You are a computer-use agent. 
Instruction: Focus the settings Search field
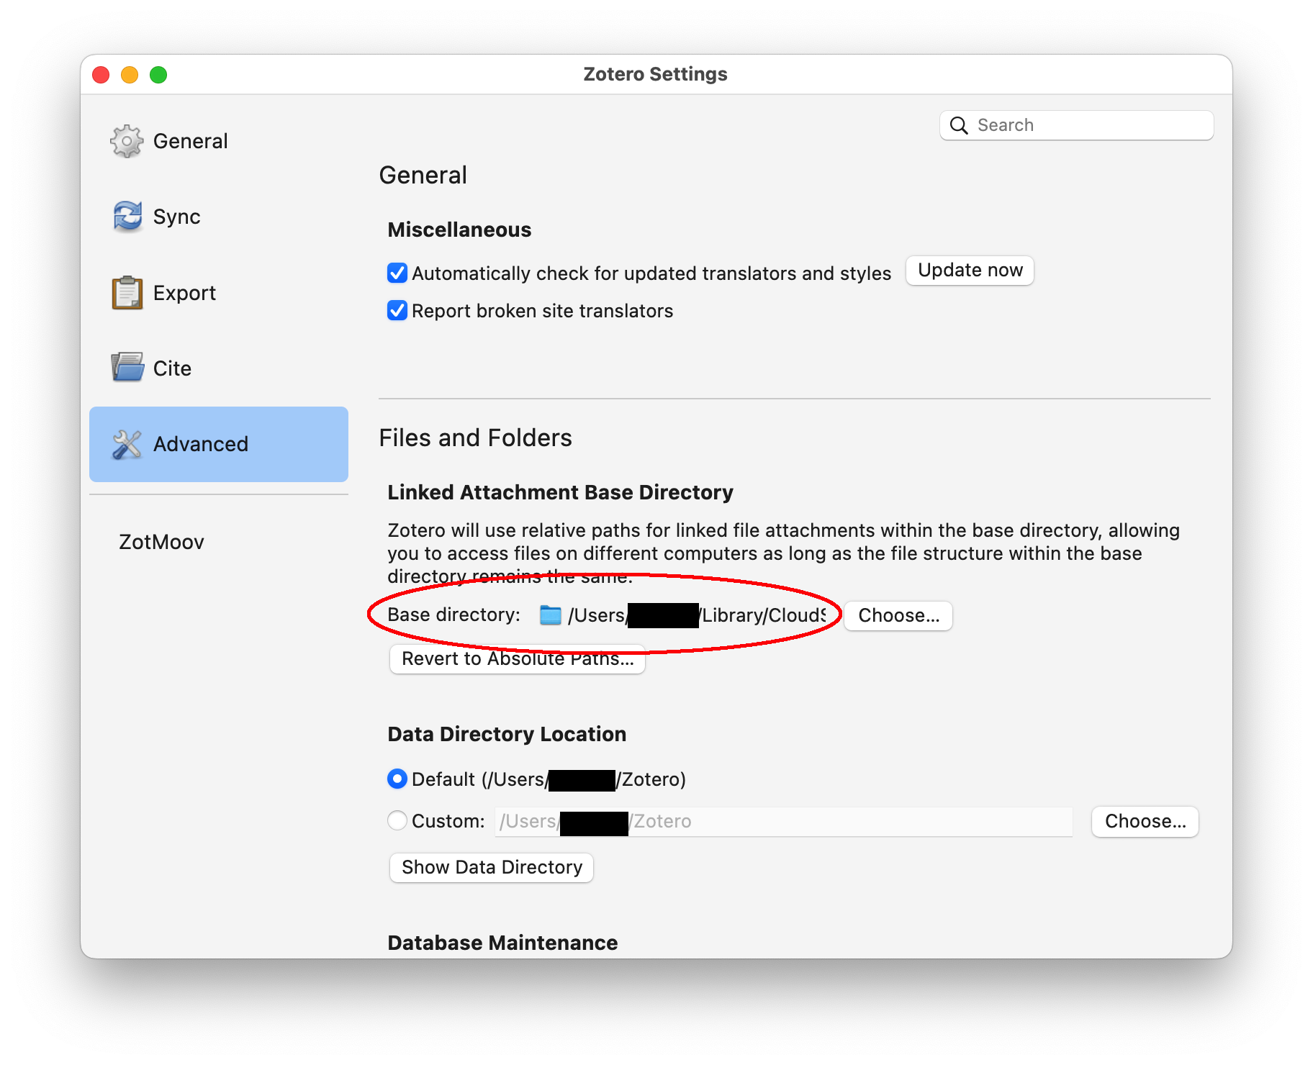(x=1077, y=125)
